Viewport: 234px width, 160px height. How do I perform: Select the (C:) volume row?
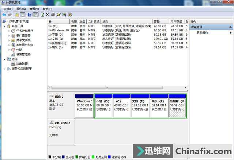[x=117, y=26]
